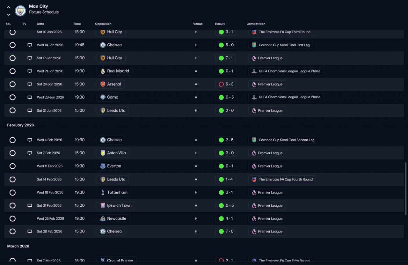Click the red loss indicator for Arsenal result
The width and height of the screenshot is (408, 265).
click(221, 84)
